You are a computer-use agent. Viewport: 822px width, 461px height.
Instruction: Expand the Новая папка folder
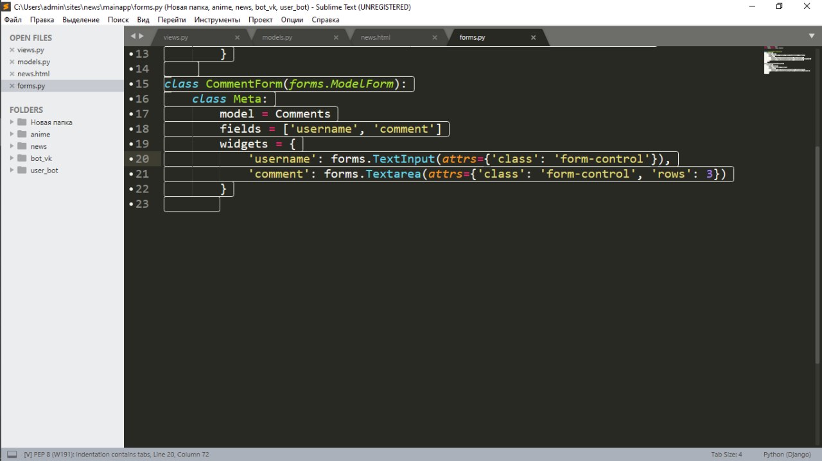coord(12,122)
